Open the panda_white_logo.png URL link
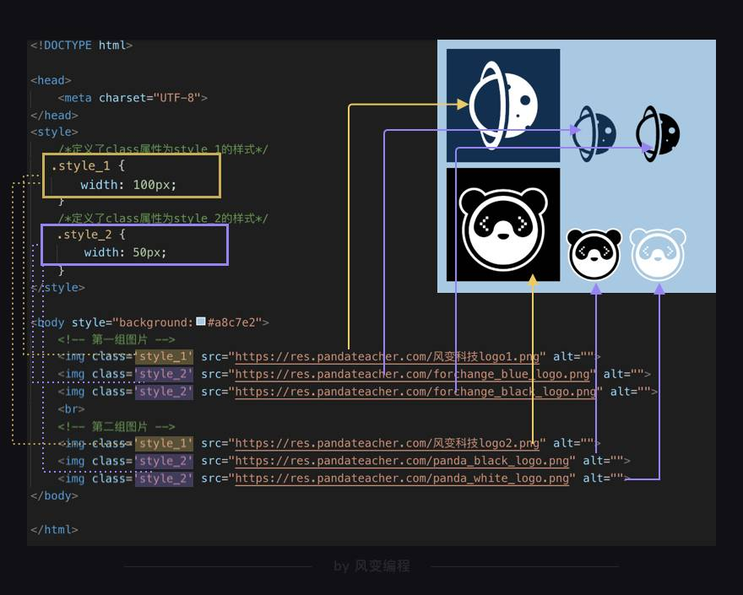This screenshot has height=595, width=743. 402,479
